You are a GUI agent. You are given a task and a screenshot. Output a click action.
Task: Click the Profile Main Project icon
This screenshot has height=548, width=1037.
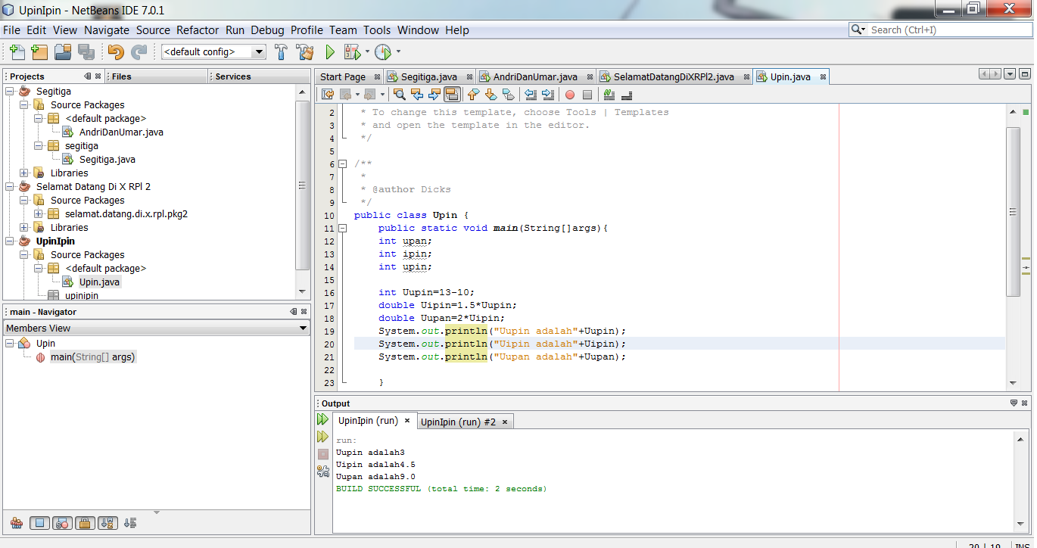(383, 52)
